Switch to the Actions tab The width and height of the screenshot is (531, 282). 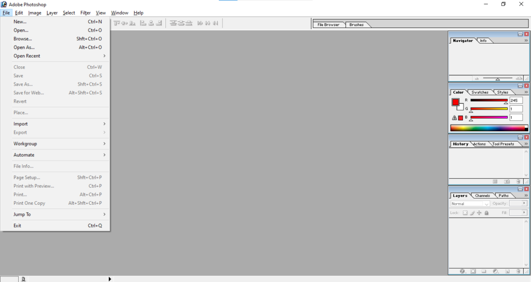479,144
